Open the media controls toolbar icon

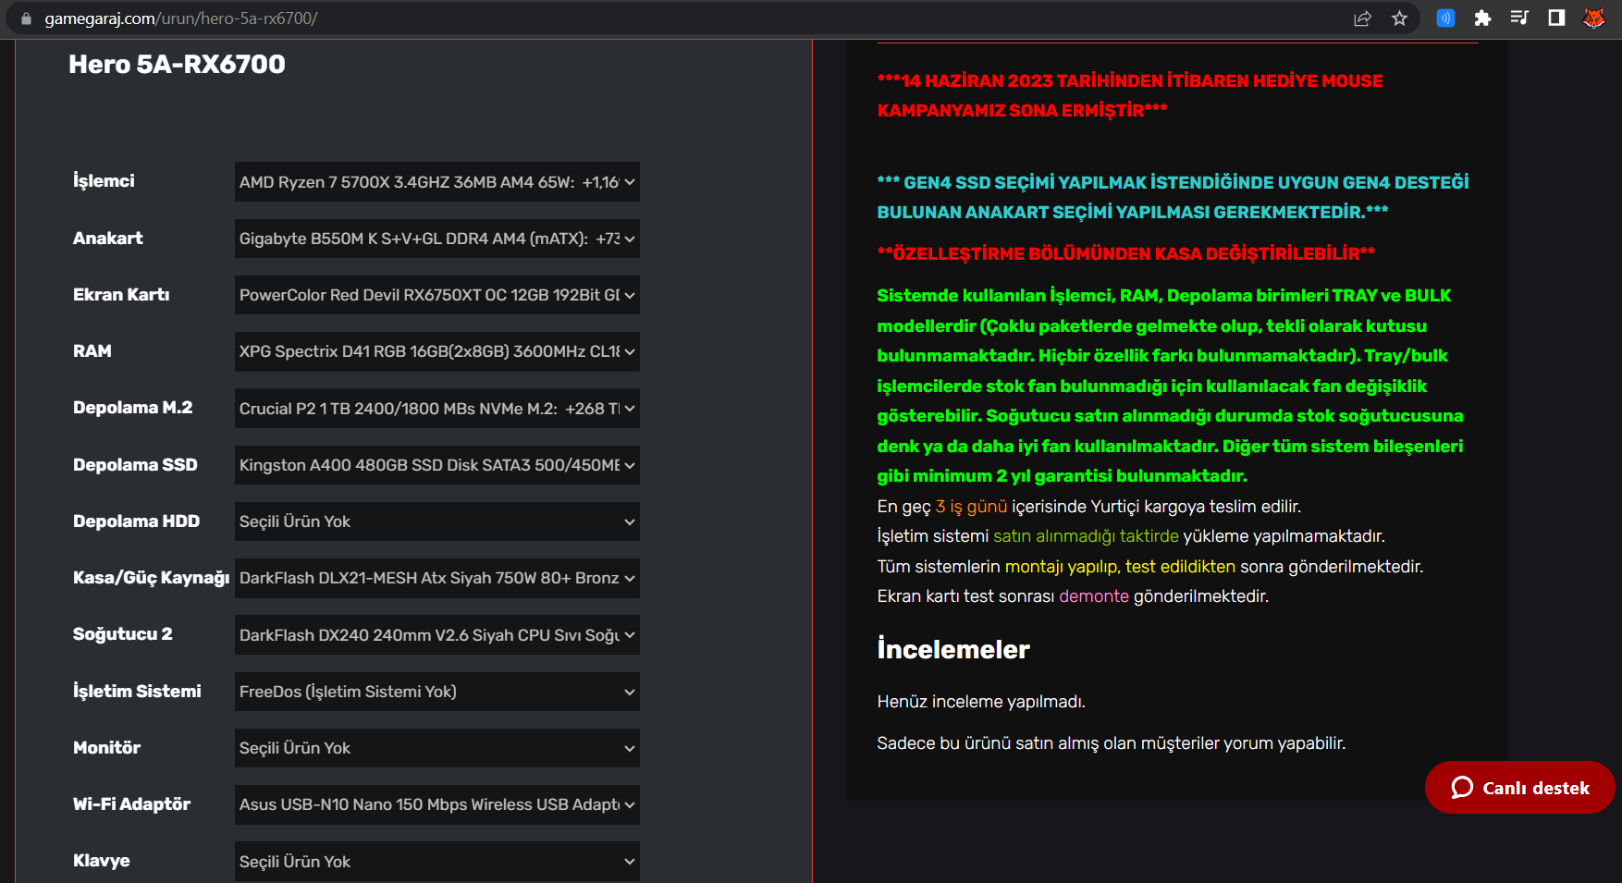point(1519,18)
